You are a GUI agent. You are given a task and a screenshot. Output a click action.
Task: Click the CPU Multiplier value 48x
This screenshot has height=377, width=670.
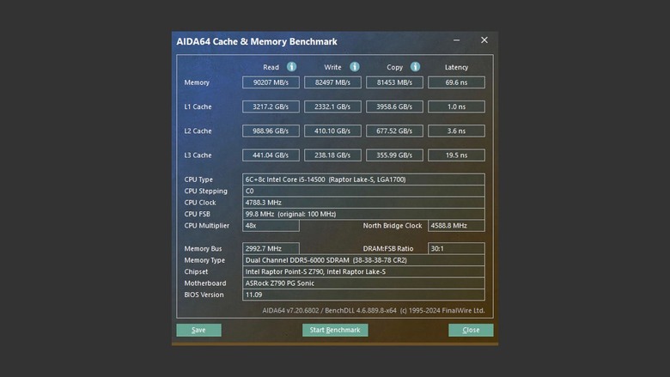coord(271,226)
